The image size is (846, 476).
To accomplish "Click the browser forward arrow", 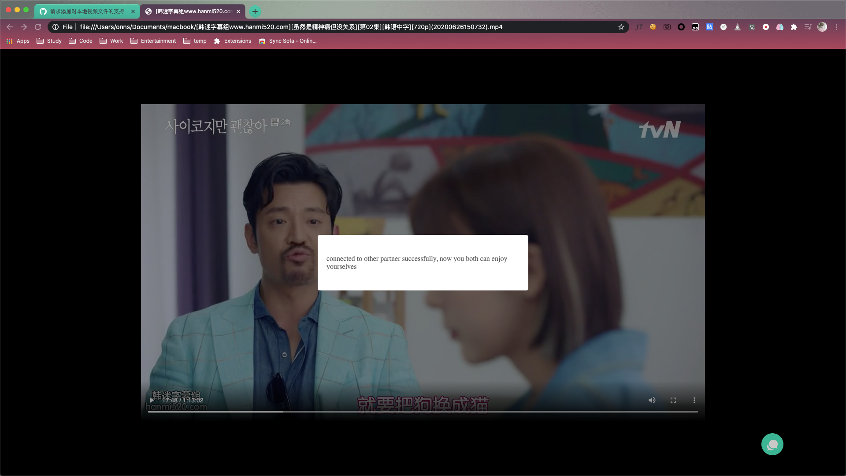I will (x=24, y=27).
